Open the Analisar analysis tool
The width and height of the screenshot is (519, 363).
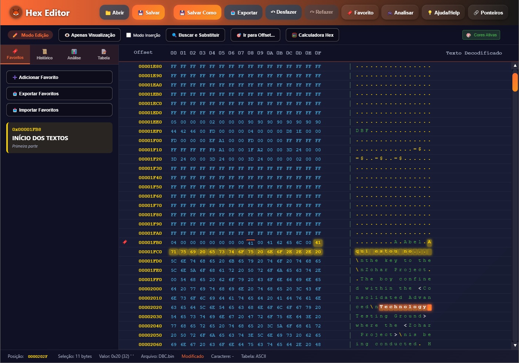click(x=400, y=13)
